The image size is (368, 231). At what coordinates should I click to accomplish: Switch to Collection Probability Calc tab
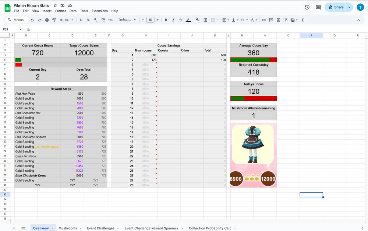210,228
